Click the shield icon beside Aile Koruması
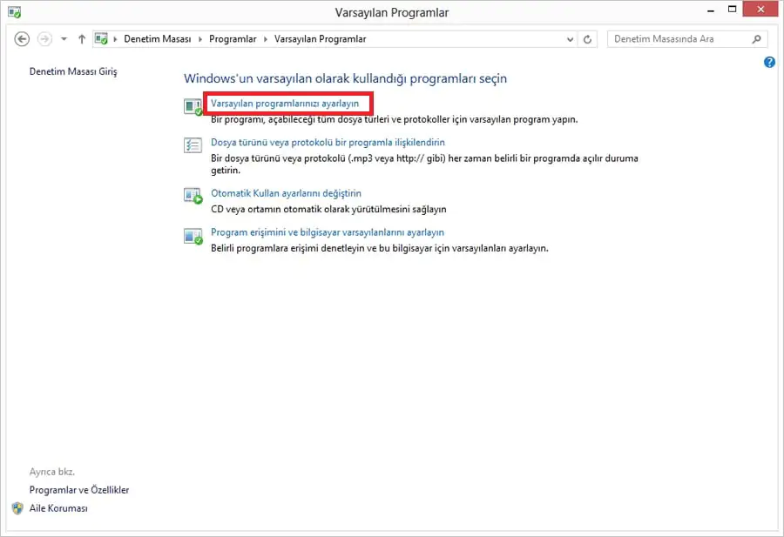Screen dimensions: 784x537 point(19,508)
